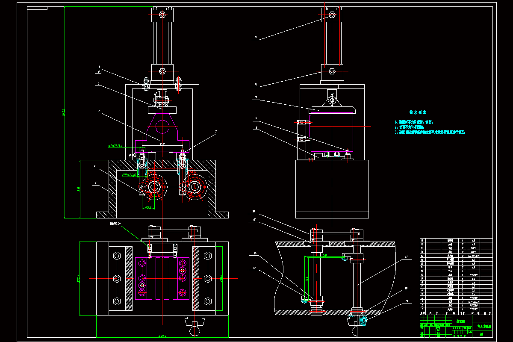The image size is (513, 342).
Task: Select balloon number 2 near the base
Action: [x=94, y=166]
